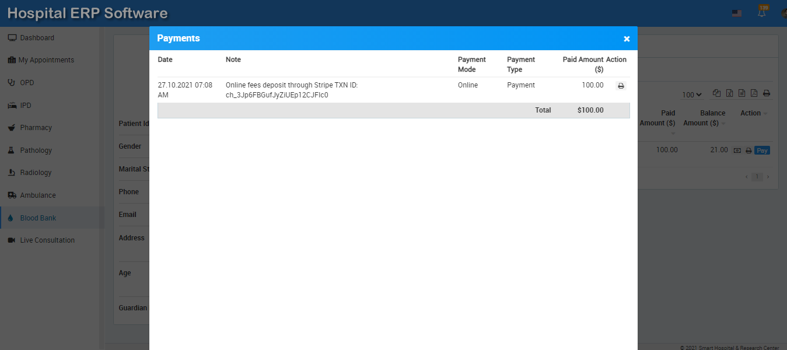Open the 100 rows-per-page dropdown
Screen dimensions: 787x350
click(692, 94)
